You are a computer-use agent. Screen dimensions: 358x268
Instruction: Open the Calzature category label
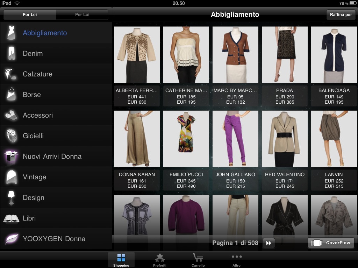click(37, 74)
